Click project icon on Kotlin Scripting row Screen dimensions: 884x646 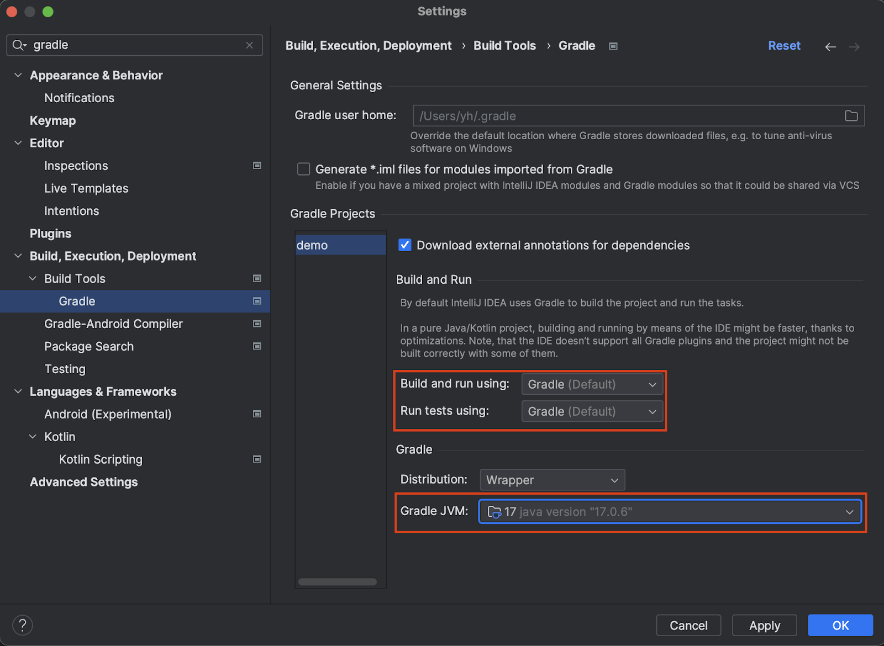pos(257,459)
